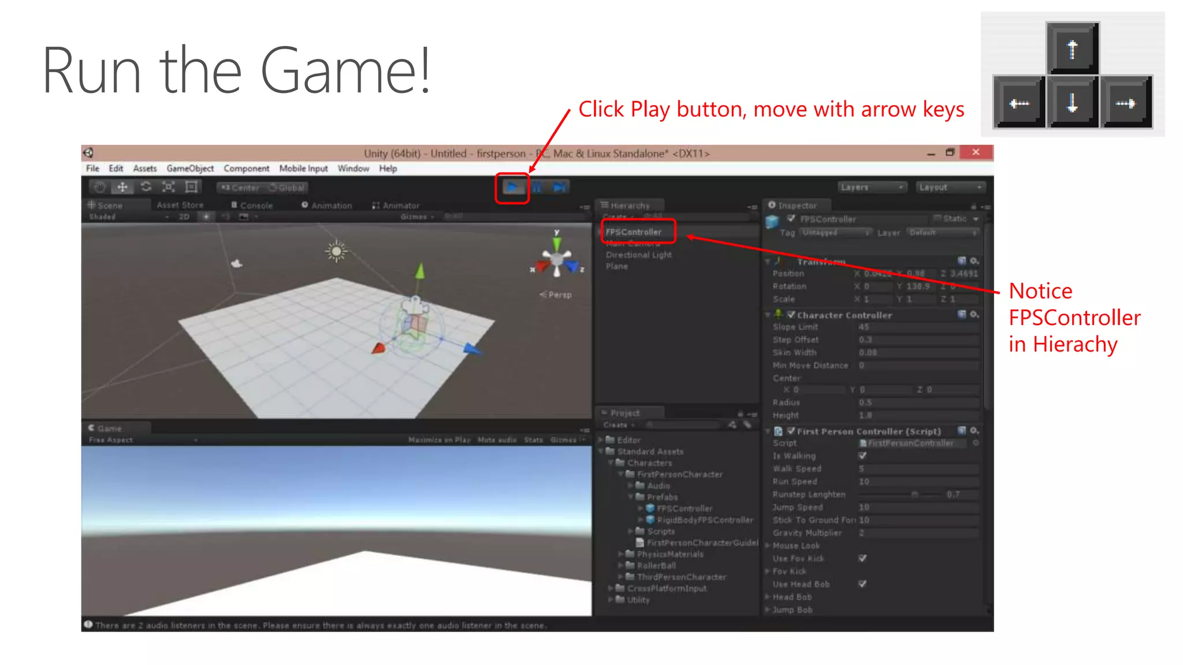This screenshot has height=665, width=1183.
Task: Click the Pause button
Action: tap(537, 187)
